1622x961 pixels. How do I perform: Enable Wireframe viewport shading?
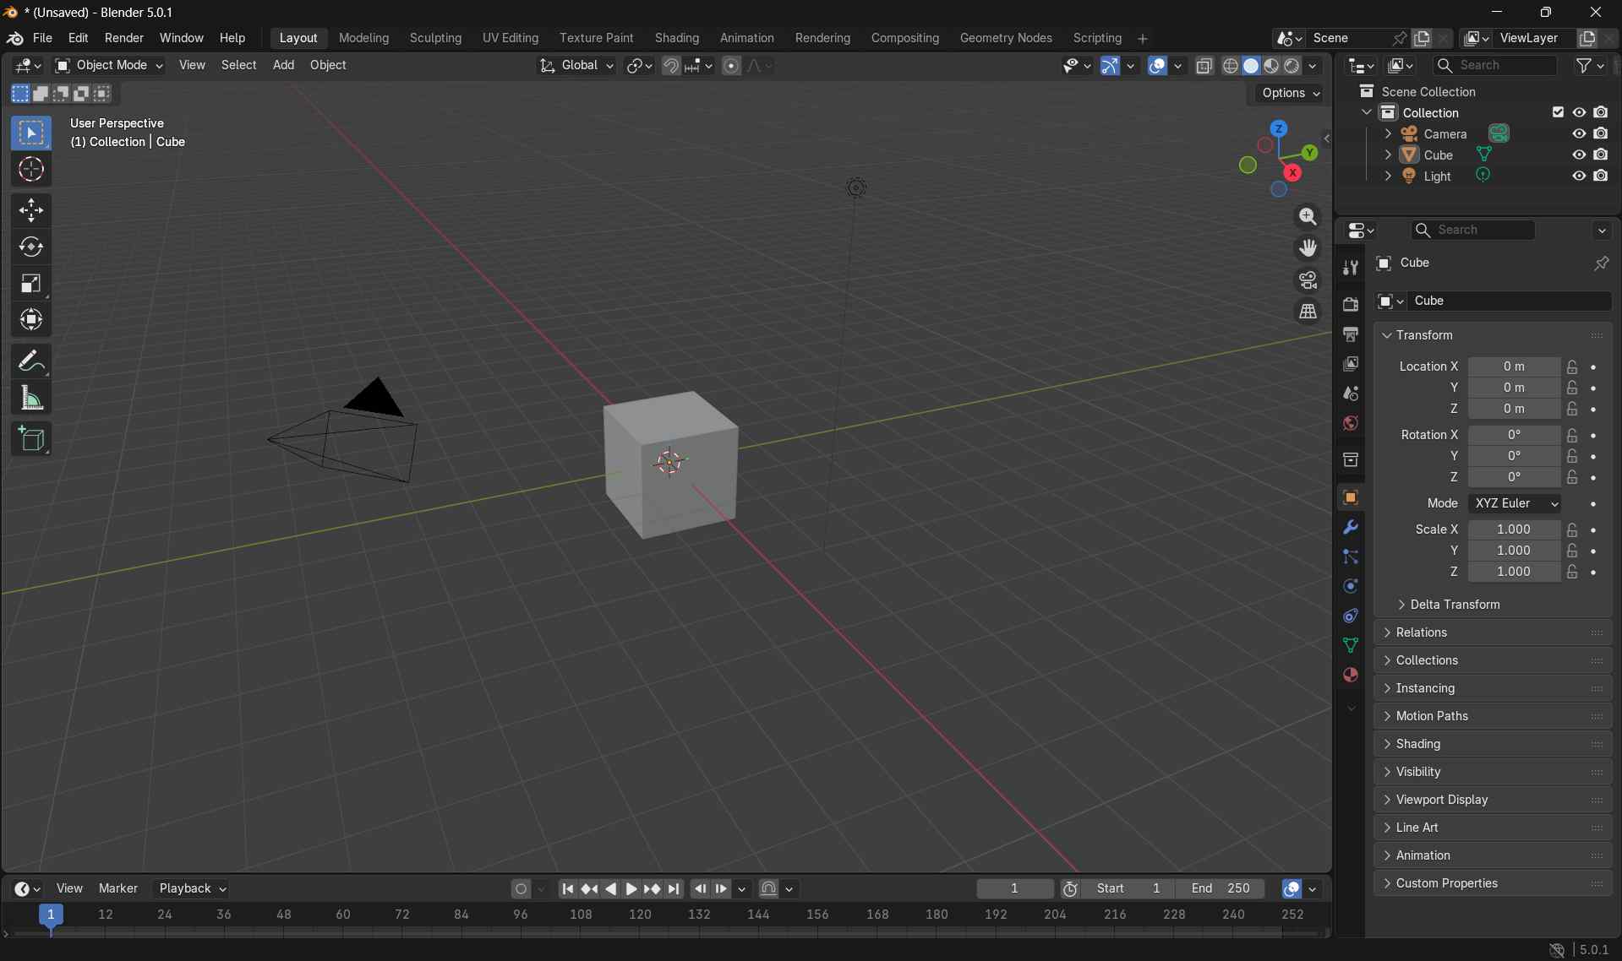1231,66
